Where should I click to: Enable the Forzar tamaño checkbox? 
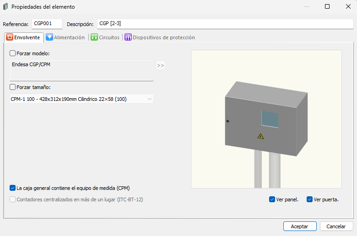point(12,87)
